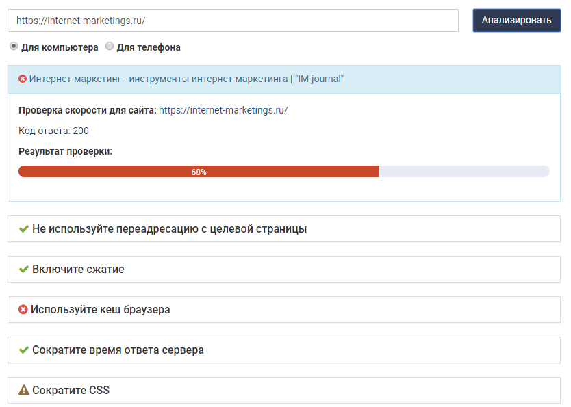
Task: Select the Для телефона radio button
Action: click(110, 47)
